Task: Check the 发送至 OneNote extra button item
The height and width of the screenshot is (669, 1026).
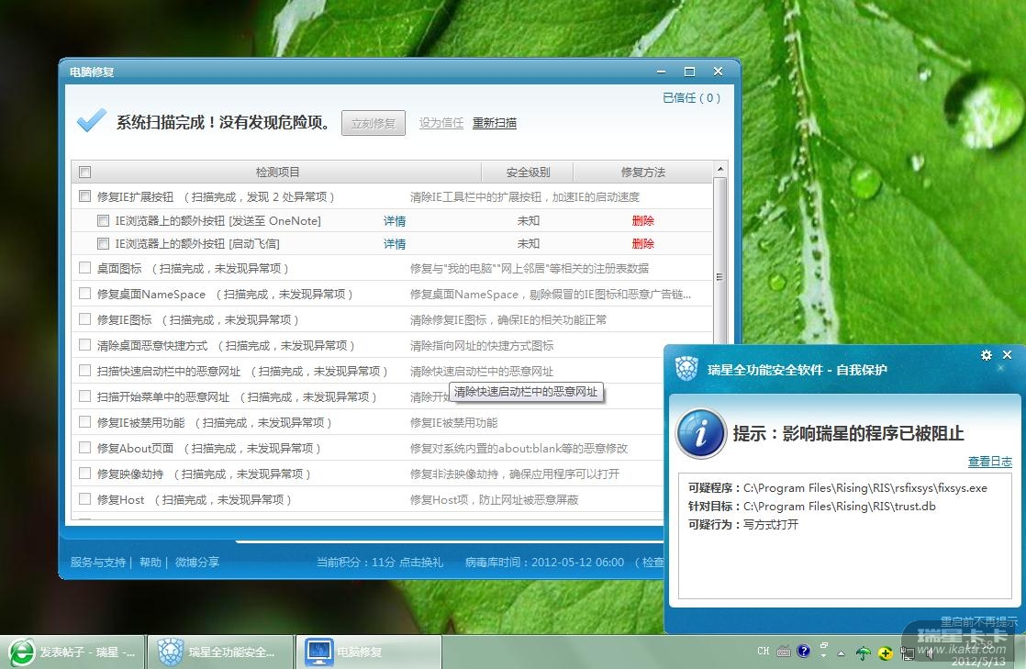Action: tap(104, 221)
